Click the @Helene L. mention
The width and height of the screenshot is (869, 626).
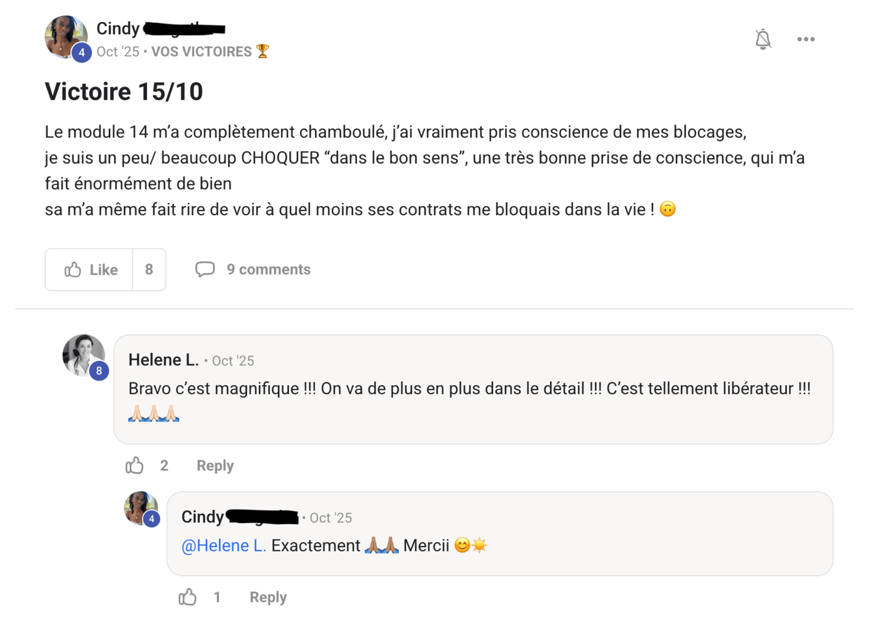click(224, 546)
